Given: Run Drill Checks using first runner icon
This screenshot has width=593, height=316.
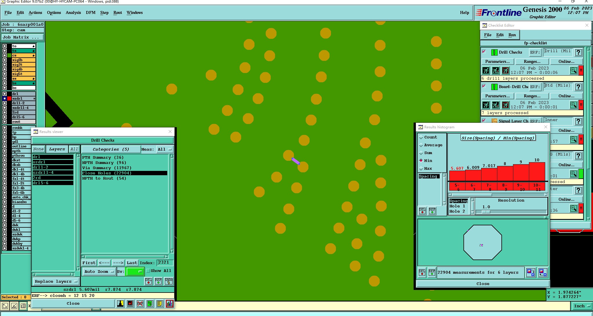Looking at the screenshot, I should [x=486, y=70].
